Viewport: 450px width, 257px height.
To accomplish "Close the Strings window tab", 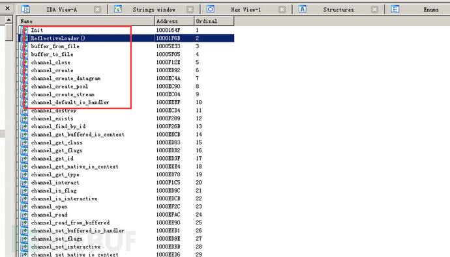I will (x=190, y=10).
